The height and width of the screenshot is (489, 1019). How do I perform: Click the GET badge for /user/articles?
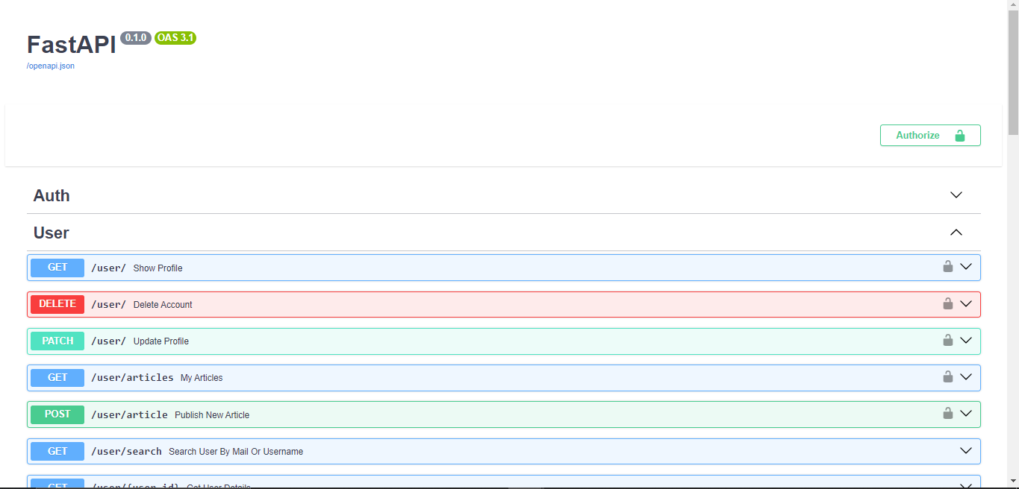pos(57,377)
